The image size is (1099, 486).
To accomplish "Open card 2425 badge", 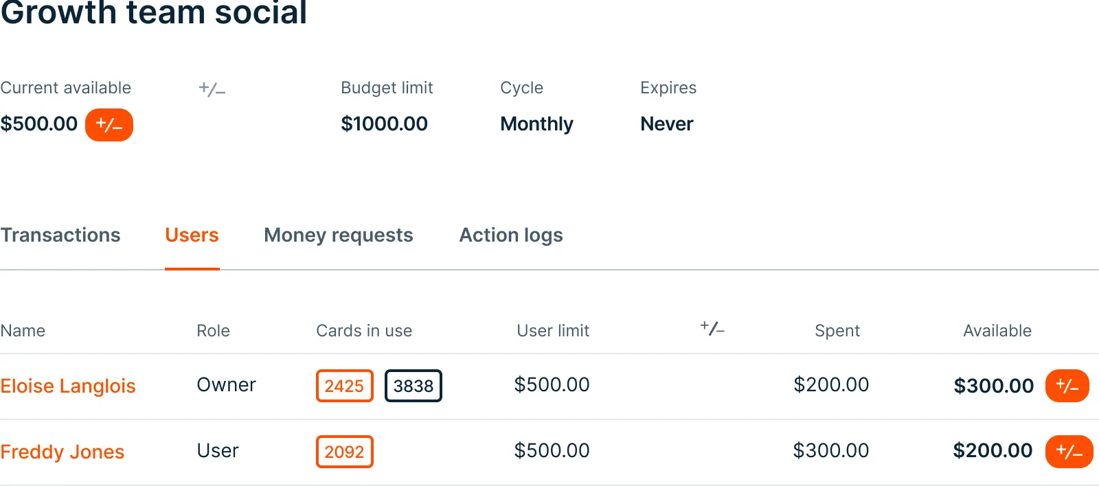I will coord(344,386).
